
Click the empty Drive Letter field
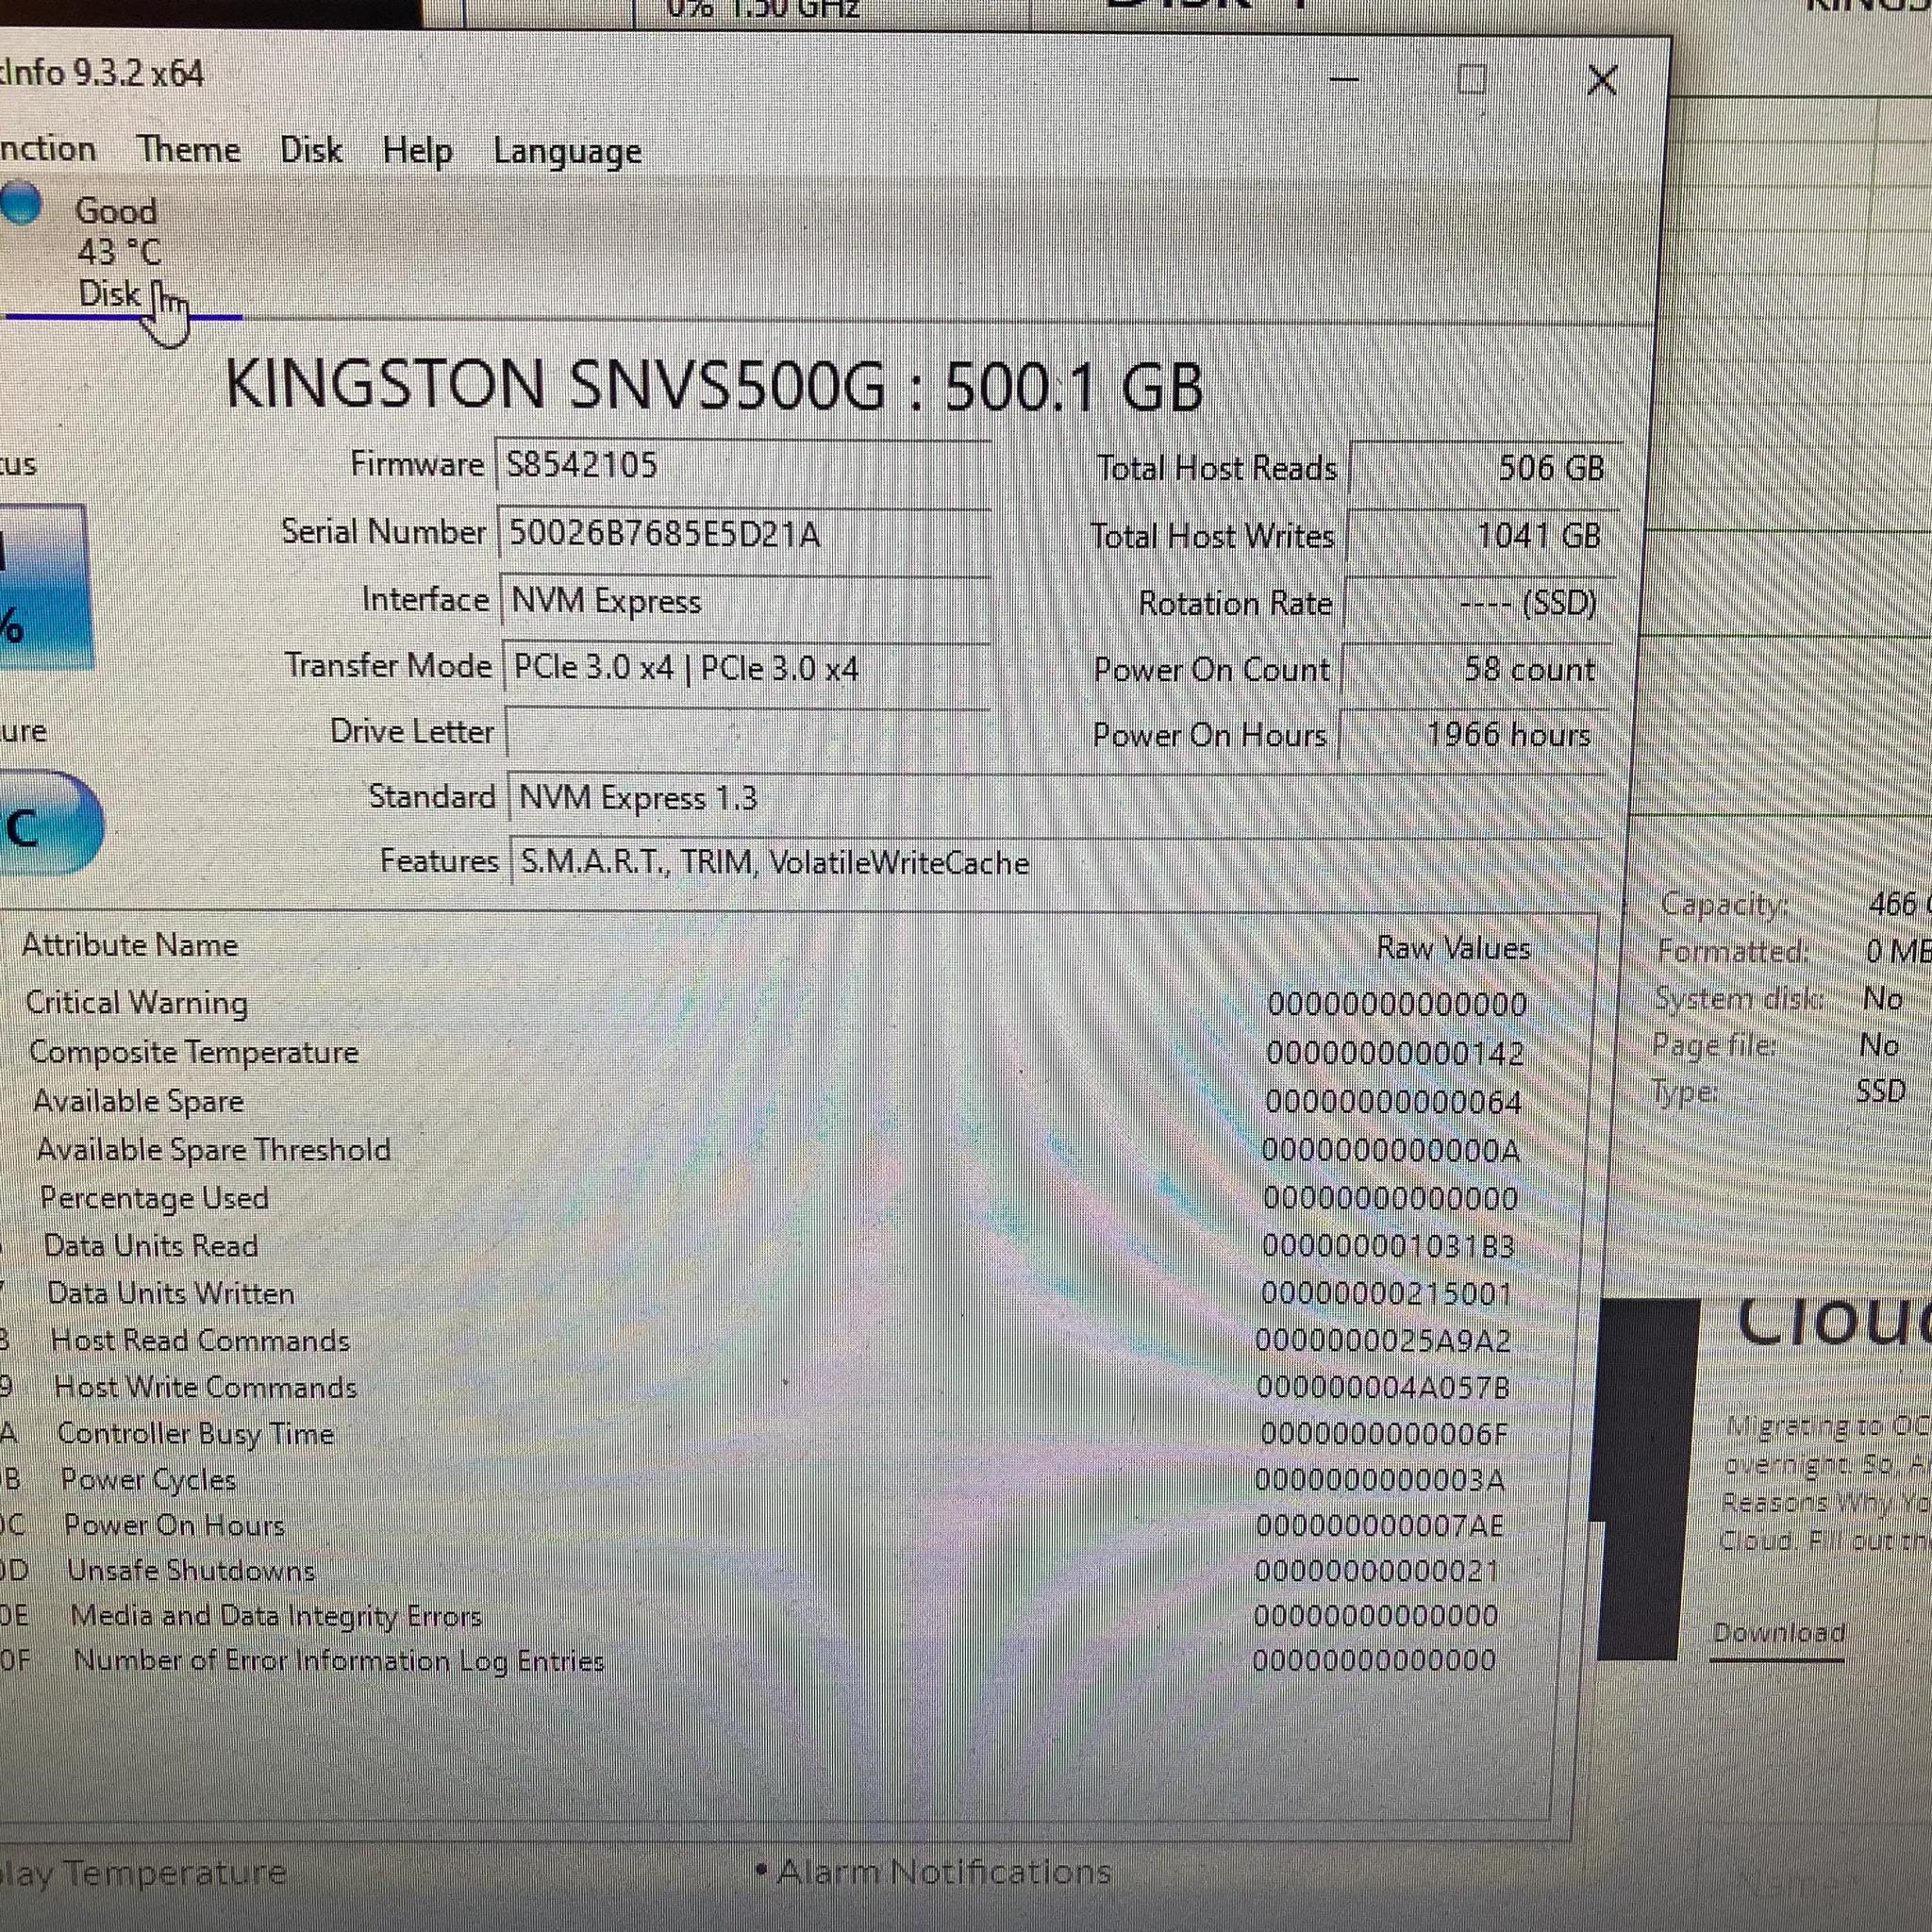749,733
